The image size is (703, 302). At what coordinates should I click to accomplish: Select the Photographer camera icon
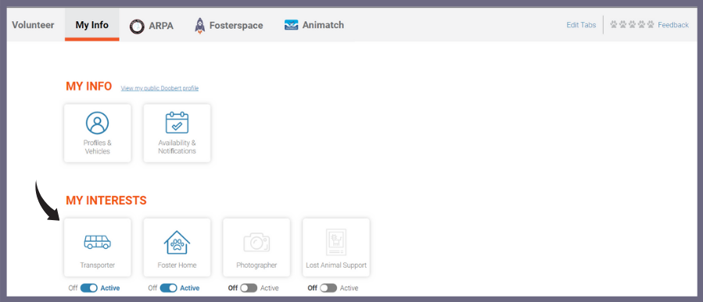click(256, 242)
